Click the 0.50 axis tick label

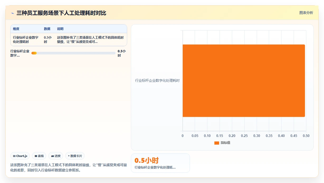pos(306,136)
